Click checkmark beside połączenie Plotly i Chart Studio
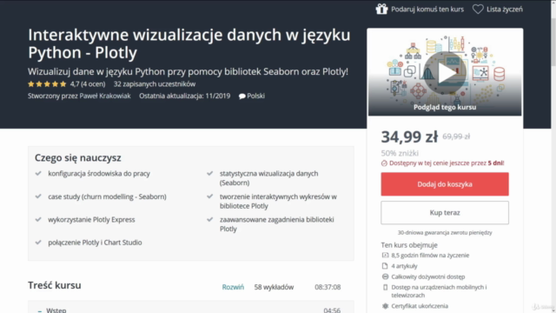The height and width of the screenshot is (313, 556). point(38,243)
